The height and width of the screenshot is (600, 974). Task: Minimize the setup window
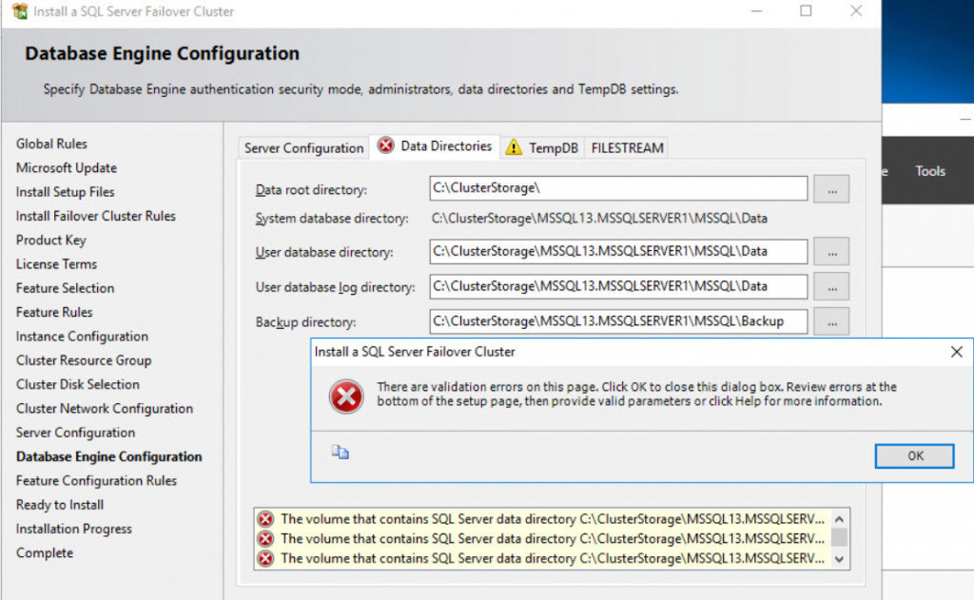pos(756,10)
